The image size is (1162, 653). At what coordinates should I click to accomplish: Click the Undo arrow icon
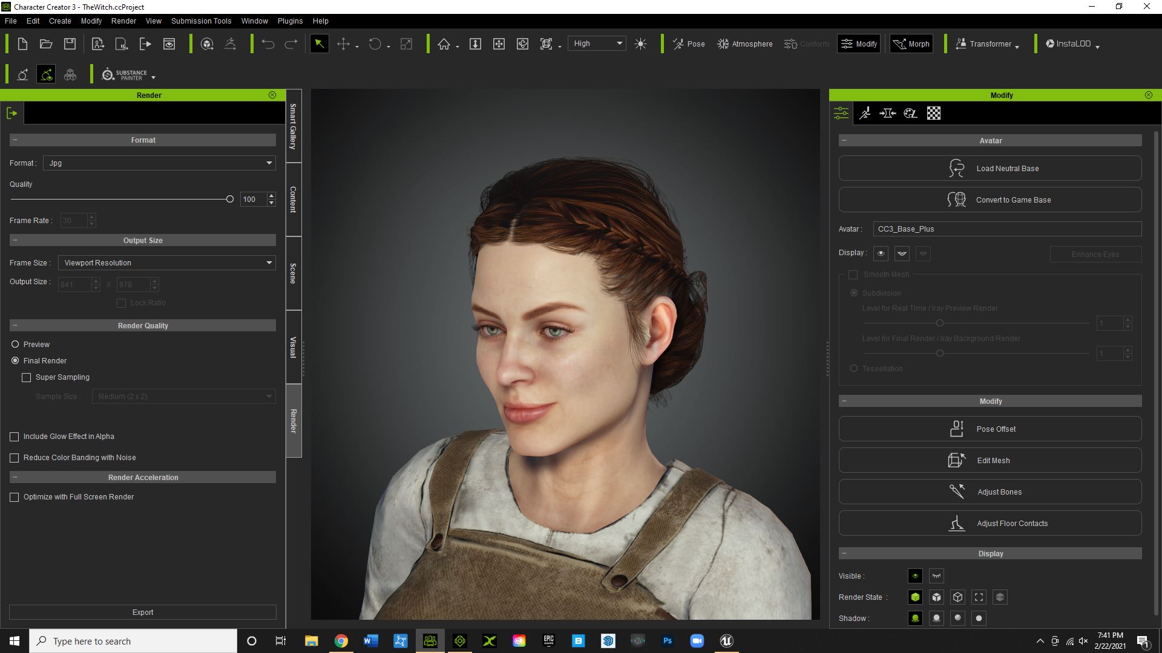click(x=268, y=44)
